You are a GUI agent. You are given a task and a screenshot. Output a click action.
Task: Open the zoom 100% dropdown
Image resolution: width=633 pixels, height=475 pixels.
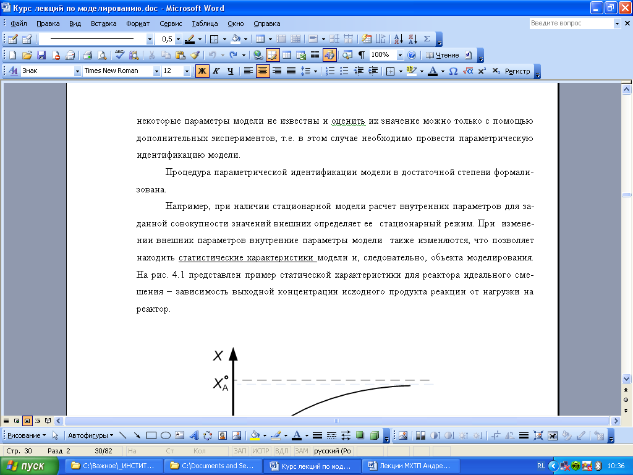click(x=400, y=55)
